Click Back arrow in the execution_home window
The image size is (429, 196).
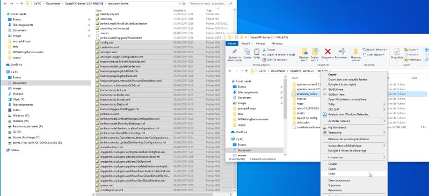pos(4,4)
